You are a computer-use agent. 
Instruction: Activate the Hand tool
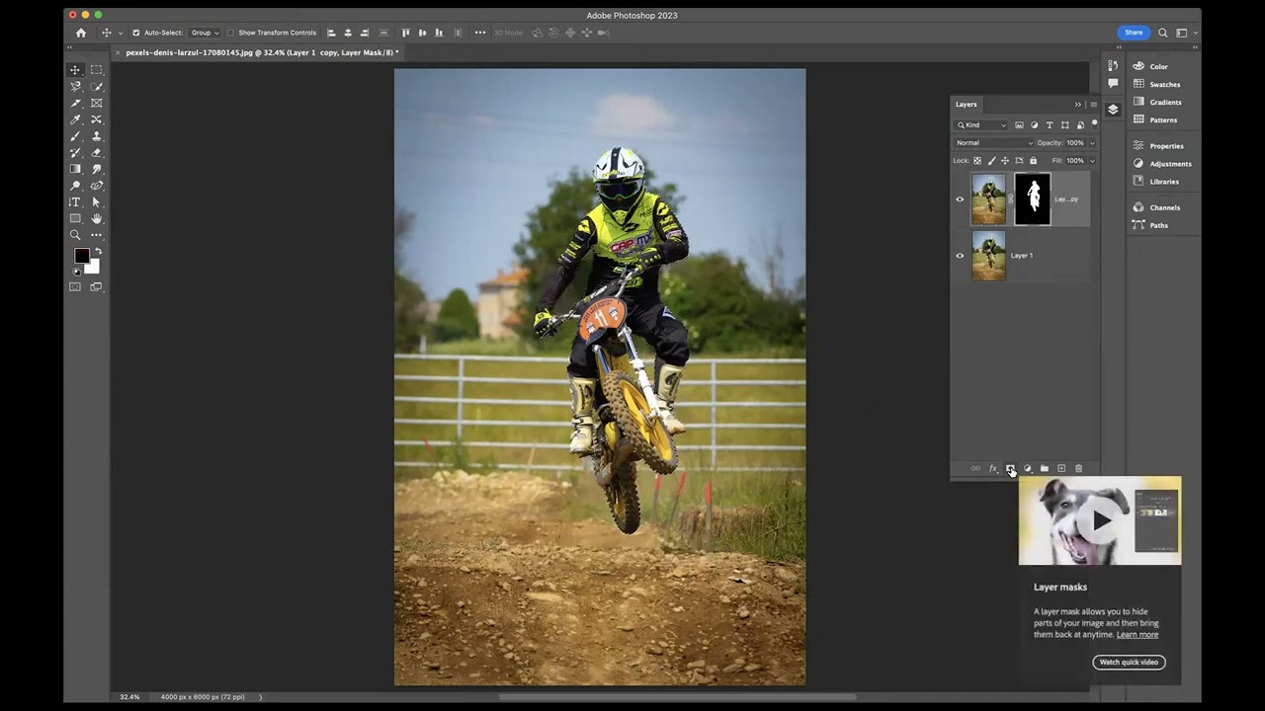[x=96, y=218]
